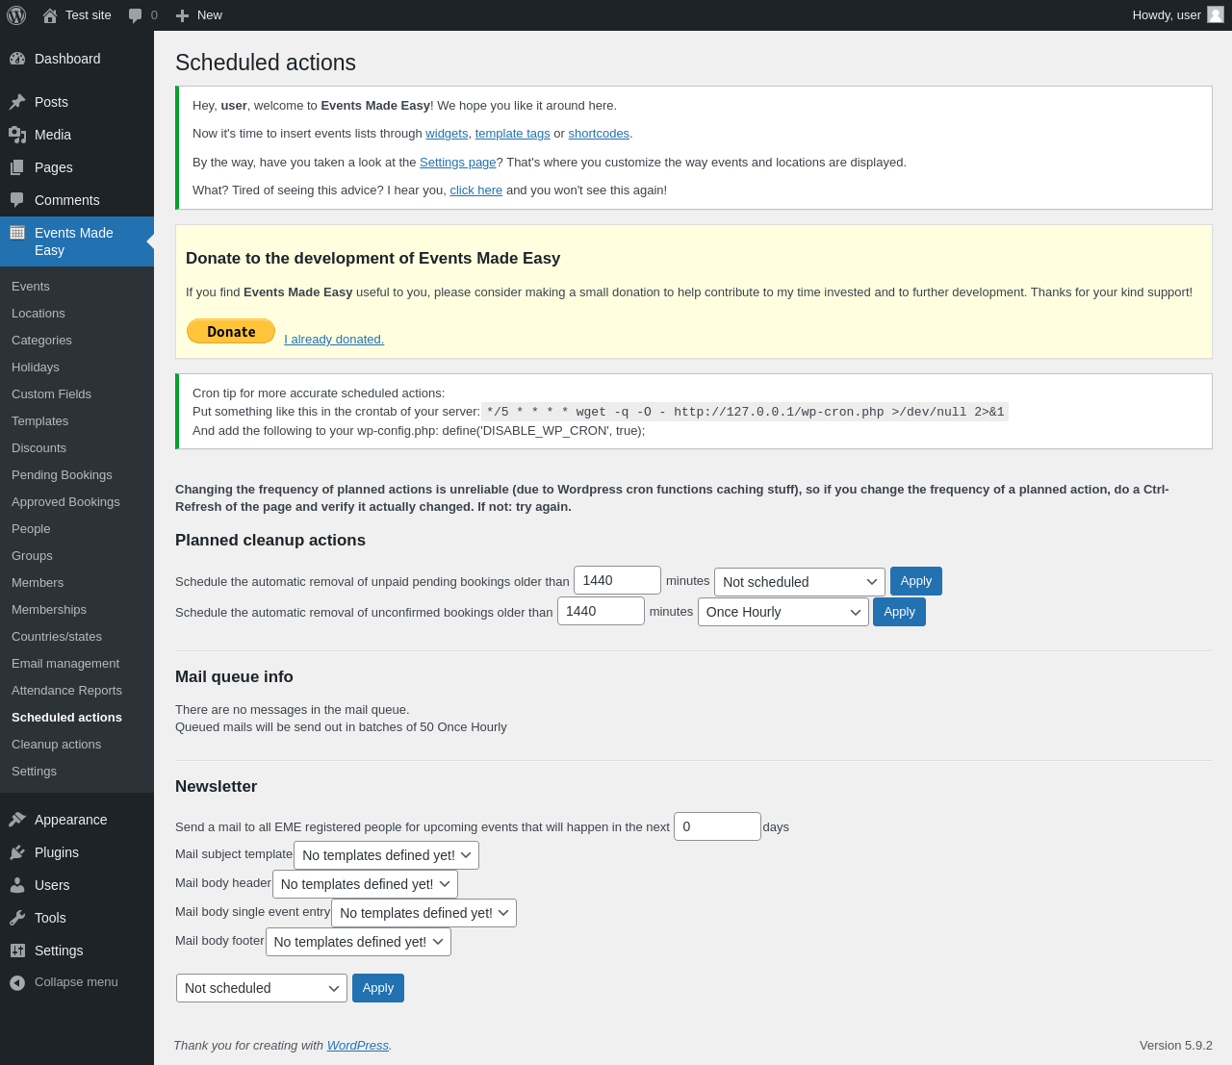Open Mail body footer dropdown
The image size is (1232, 1065).
click(x=358, y=942)
